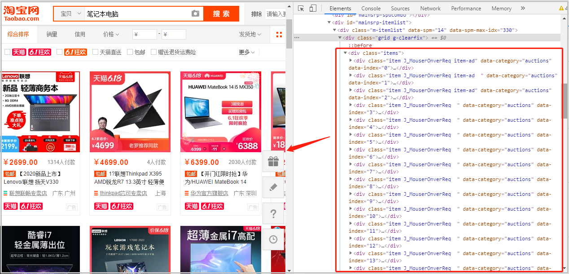The image size is (569, 274).
Task: Enable the 包邮 free shipping checkbox
Action: (130, 52)
